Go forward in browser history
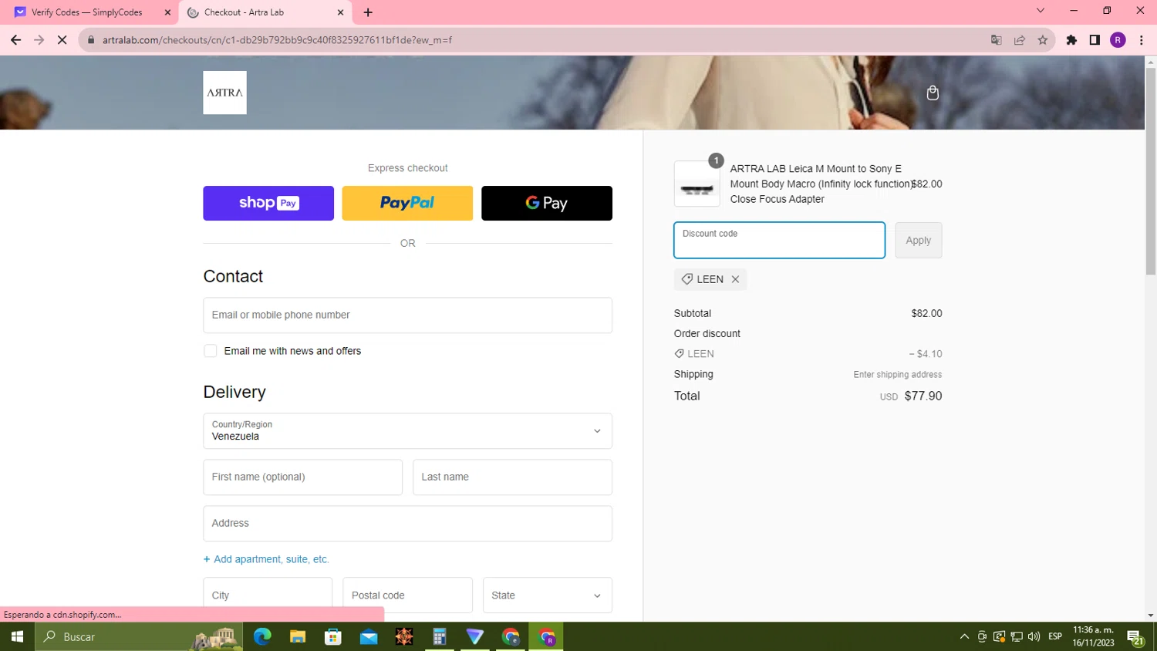Screen dimensions: 1157x651 (39, 40)
